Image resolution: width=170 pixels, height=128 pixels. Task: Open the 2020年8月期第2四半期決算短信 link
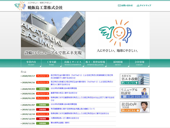point(64,88)
